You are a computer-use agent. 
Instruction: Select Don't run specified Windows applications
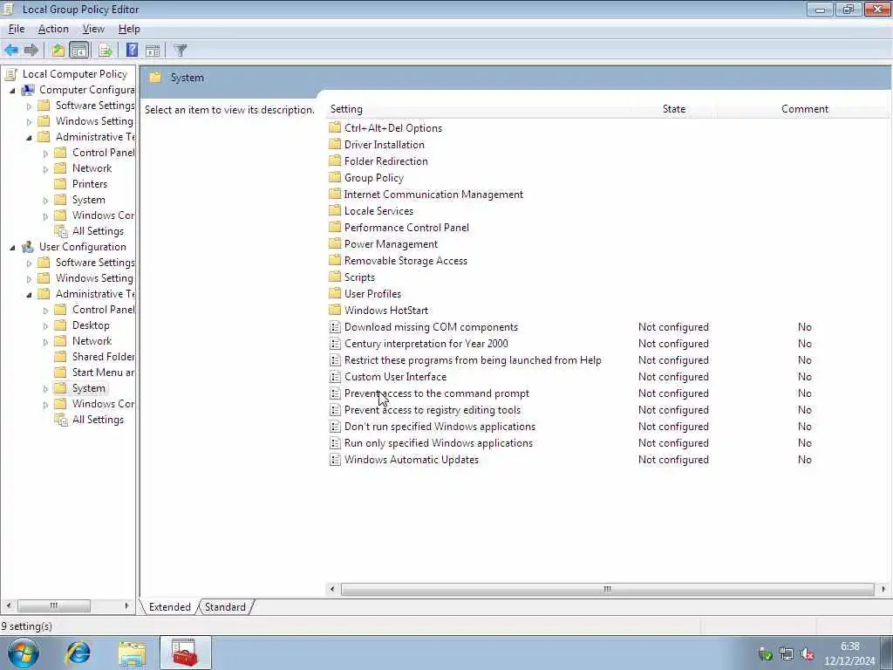440,426
